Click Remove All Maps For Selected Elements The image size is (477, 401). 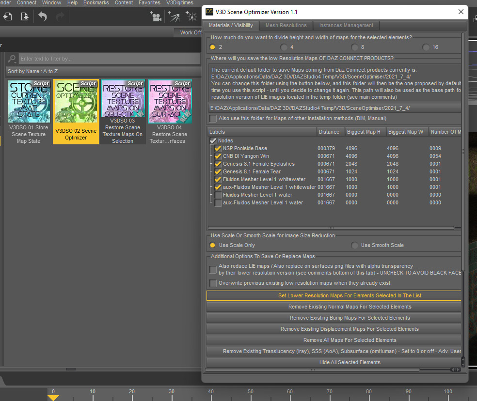coord(334,340)
